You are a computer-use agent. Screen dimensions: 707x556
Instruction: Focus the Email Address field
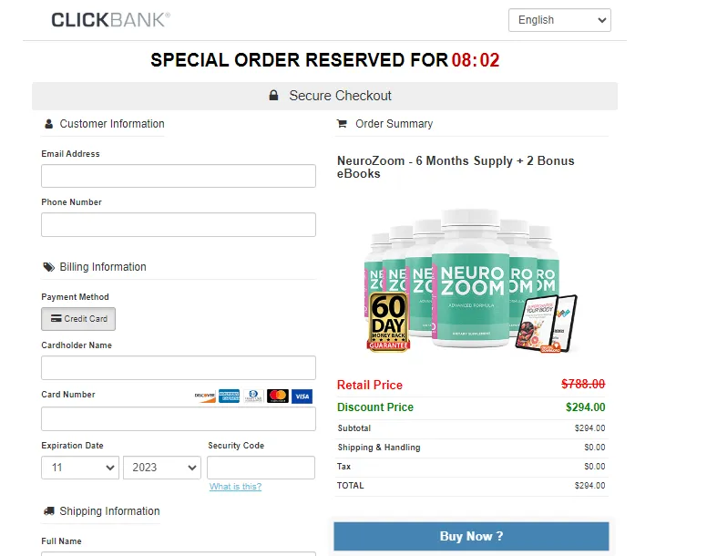[x=179, y=176]
